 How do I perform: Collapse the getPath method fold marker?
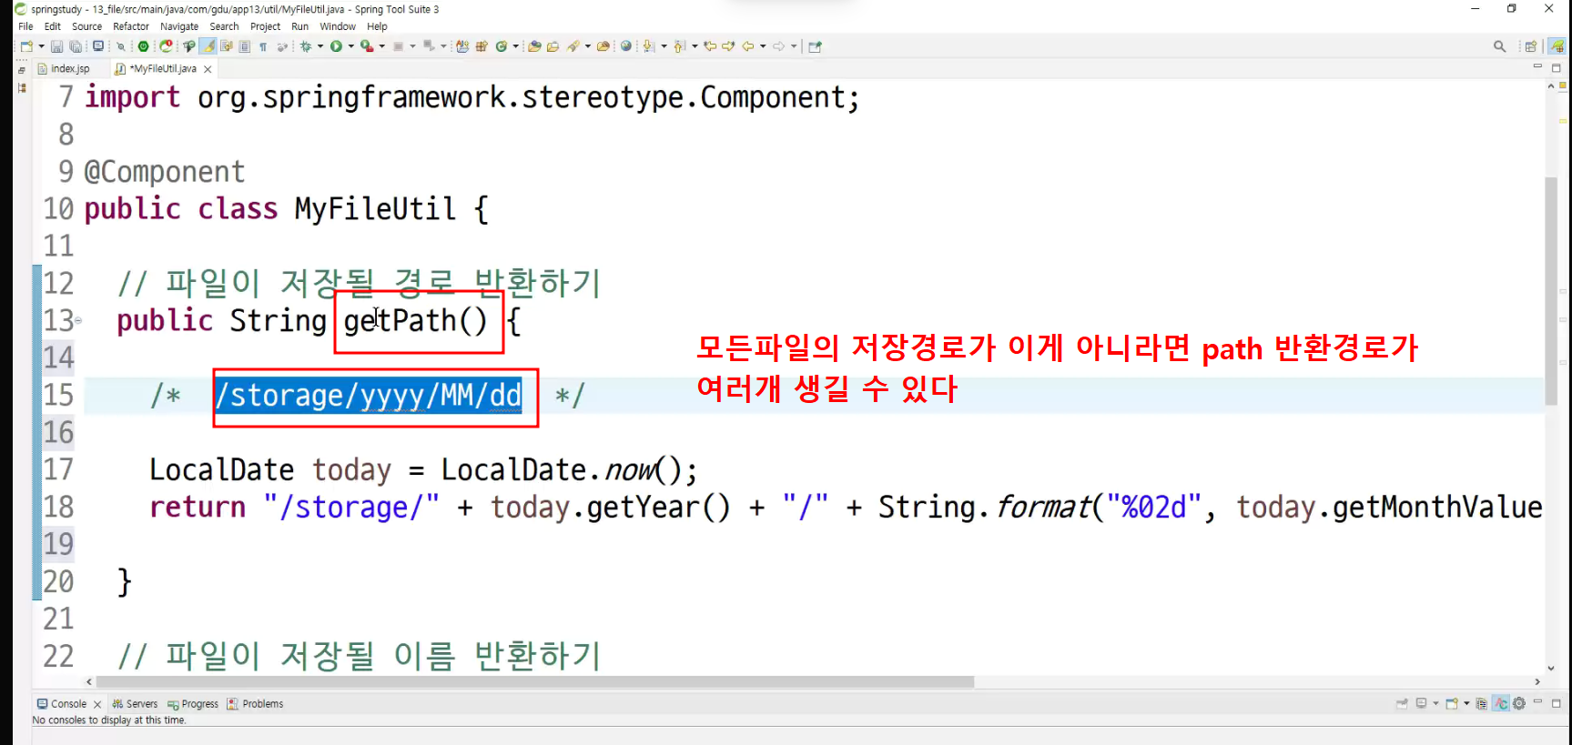coord(78,320)
